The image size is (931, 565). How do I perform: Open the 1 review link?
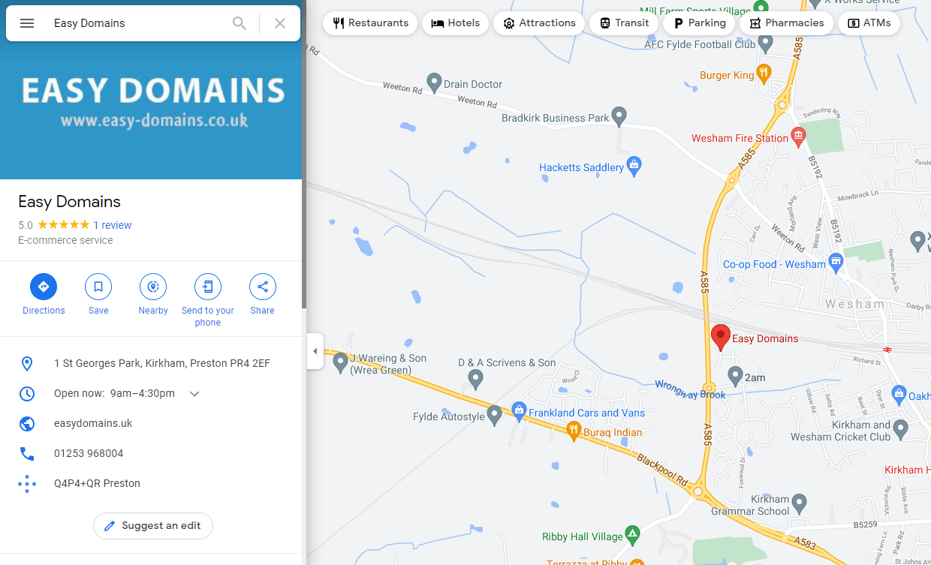113,225
